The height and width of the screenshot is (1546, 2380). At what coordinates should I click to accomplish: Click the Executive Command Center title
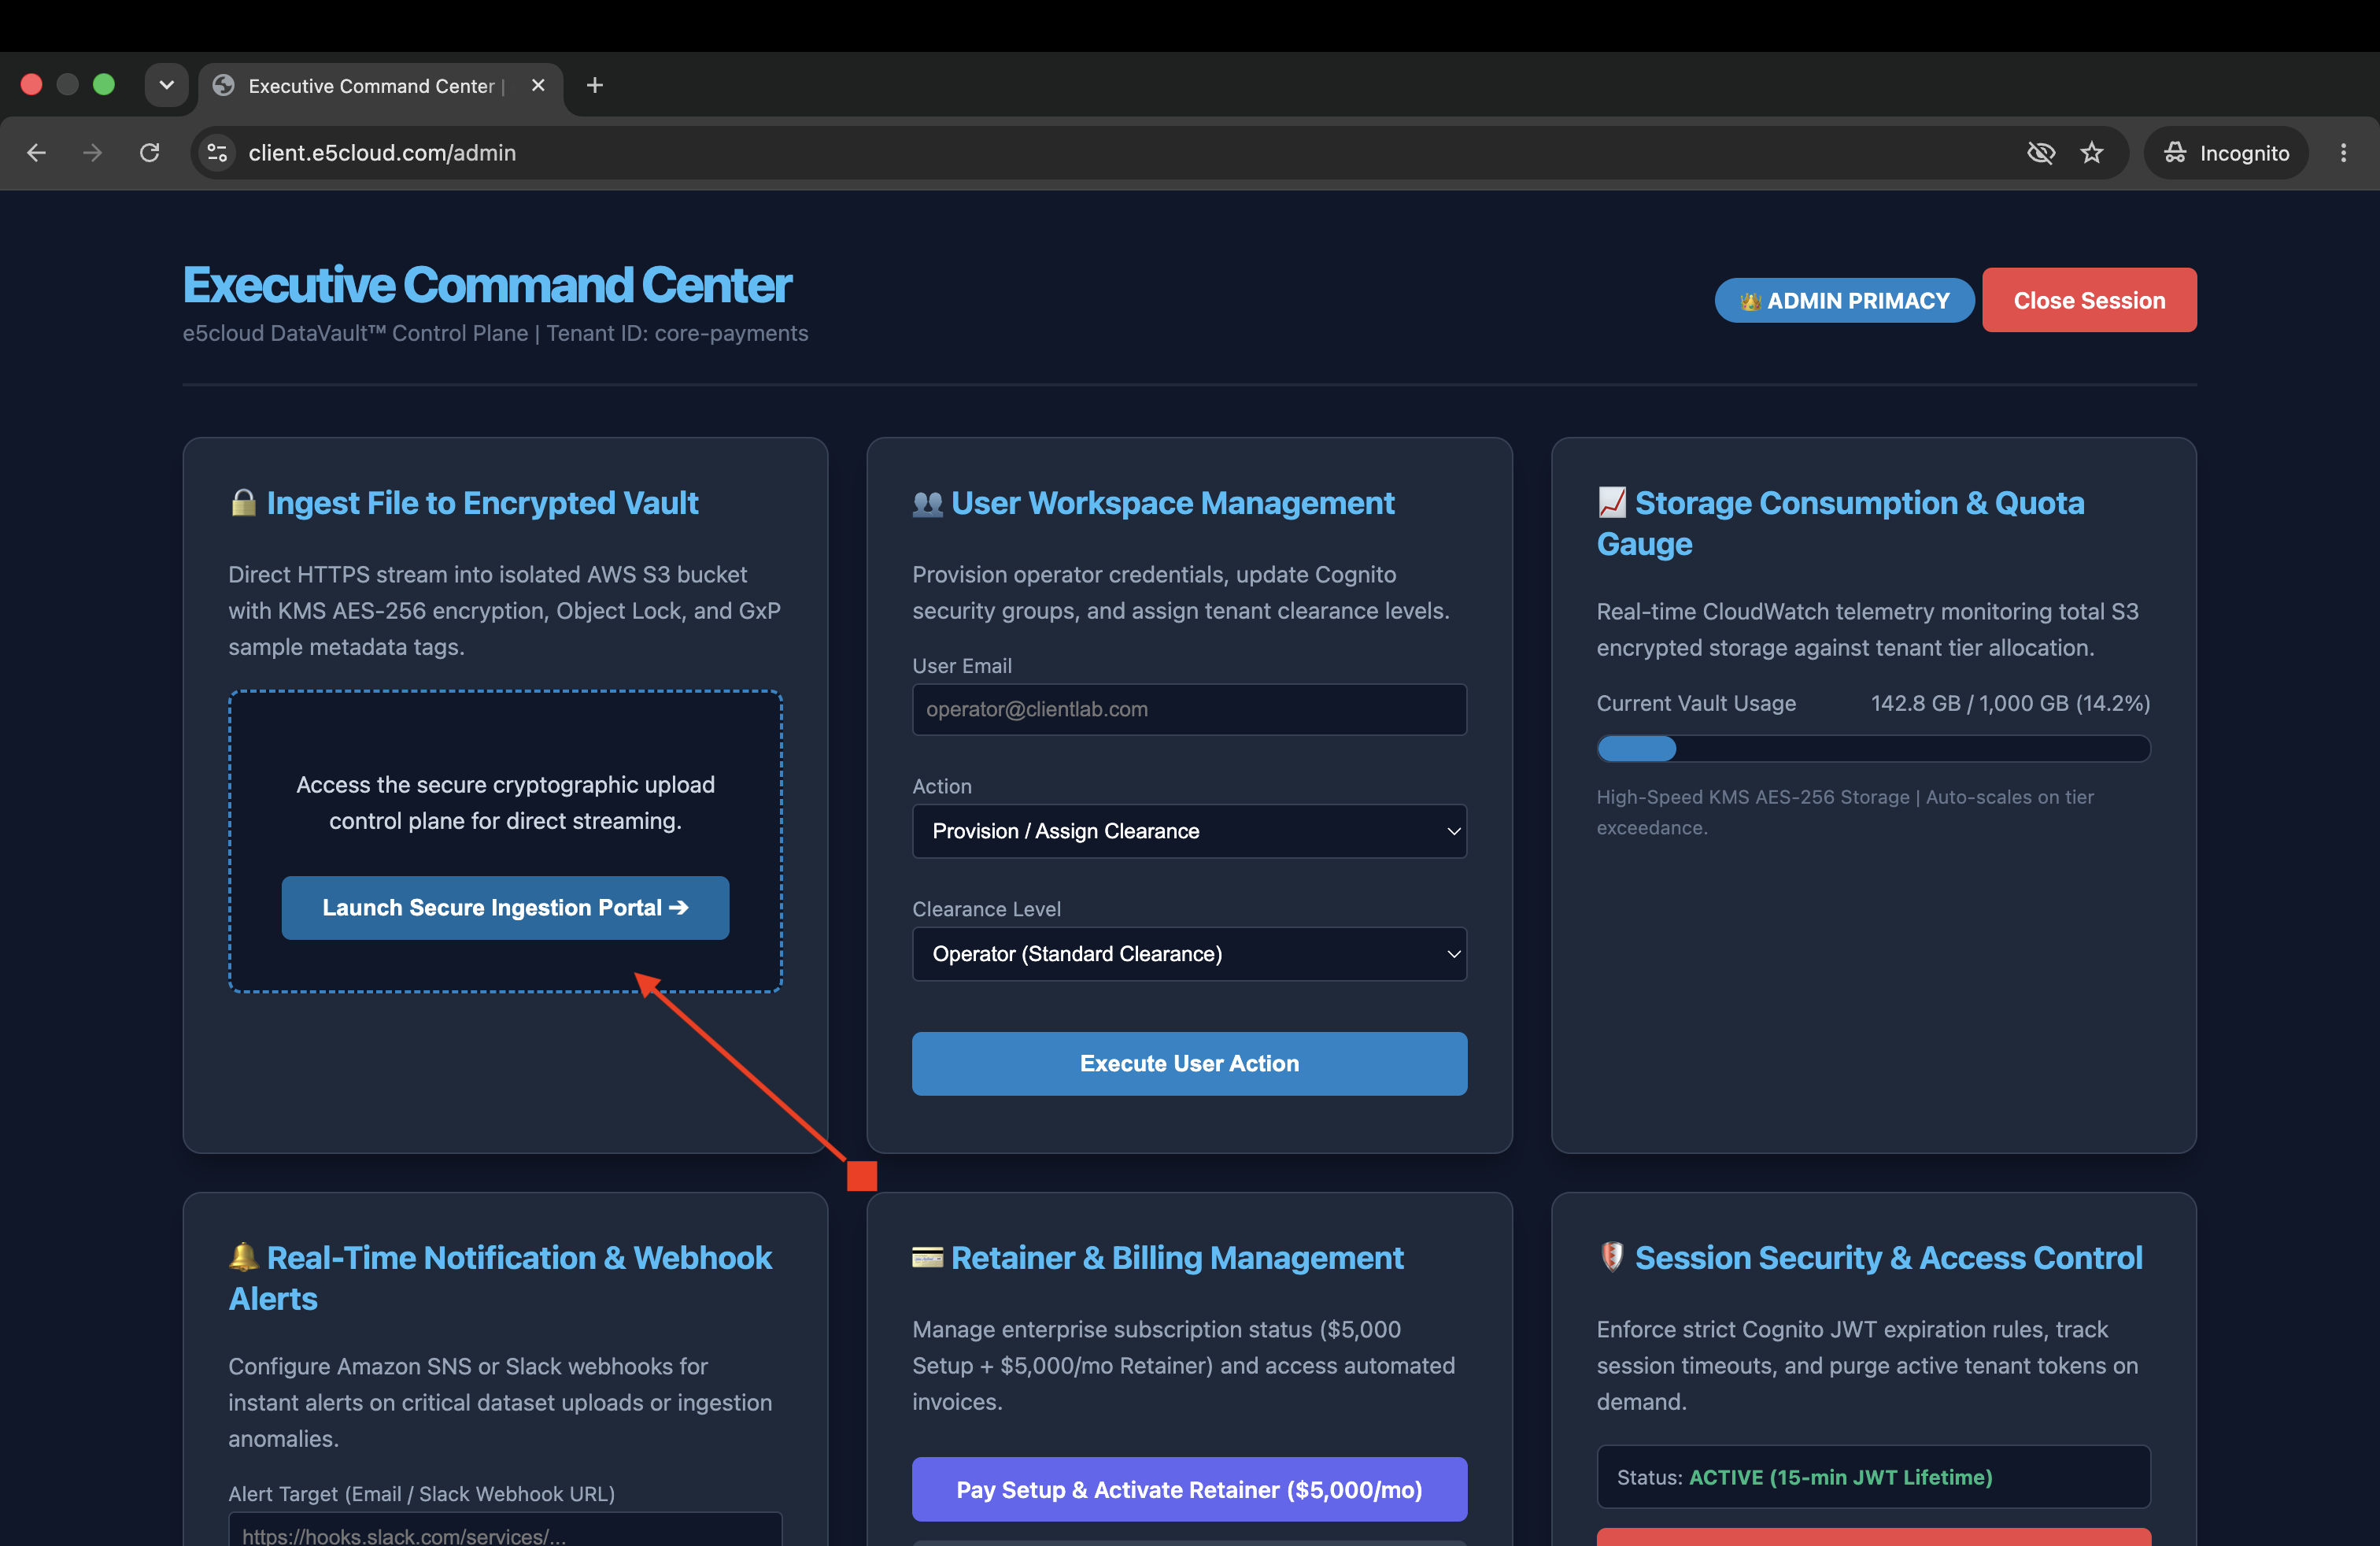487,285
